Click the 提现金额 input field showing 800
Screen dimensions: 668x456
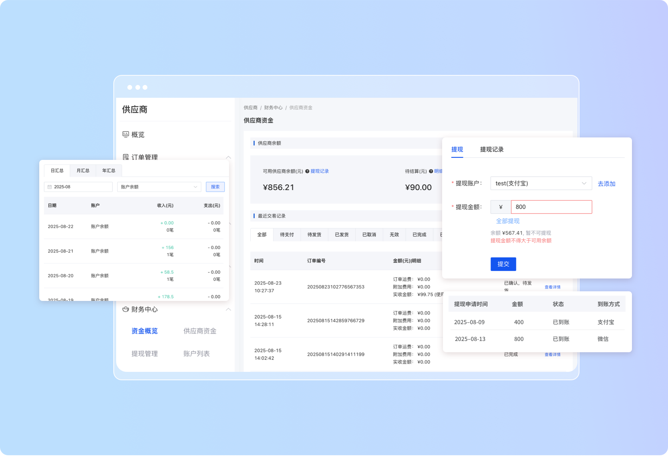[x=551, y=207]
